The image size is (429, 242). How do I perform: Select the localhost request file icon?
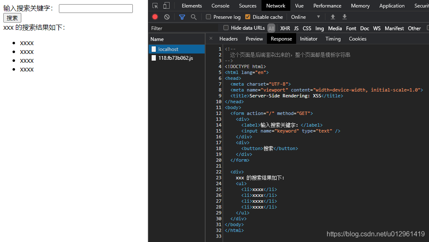pos(154,49)
